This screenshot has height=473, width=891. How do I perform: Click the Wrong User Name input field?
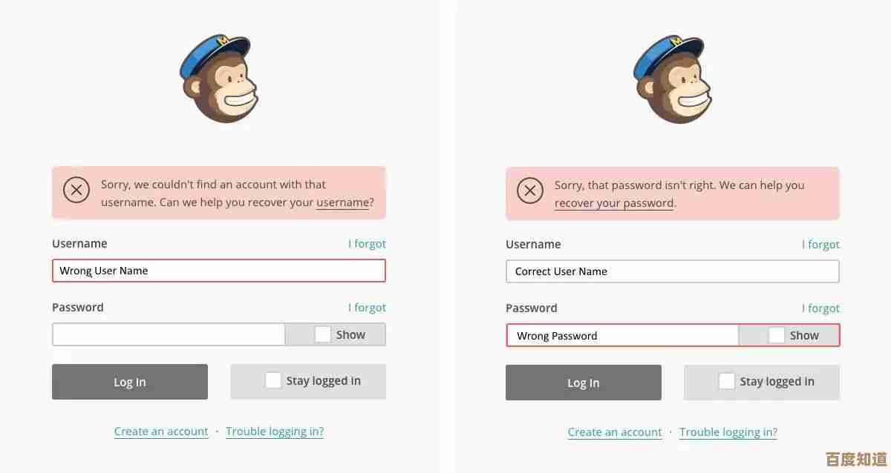(x=219, y=271)
